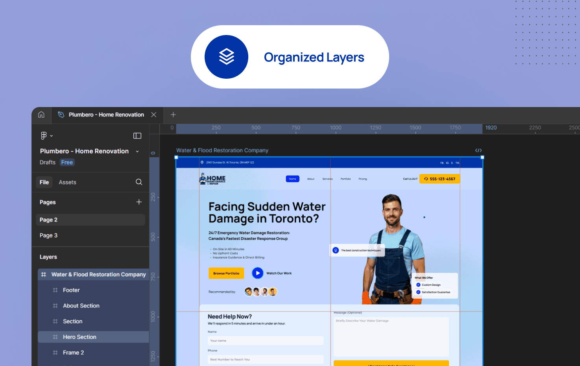Open the Drafts location link
Viewport: 580px width, 366px height.
(48, 162)
